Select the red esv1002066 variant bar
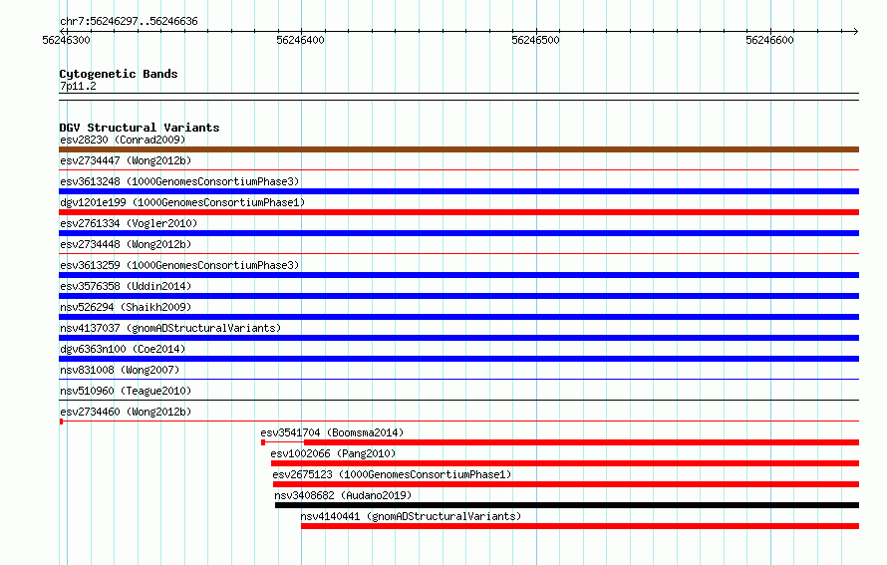 [x=565, y=463]
